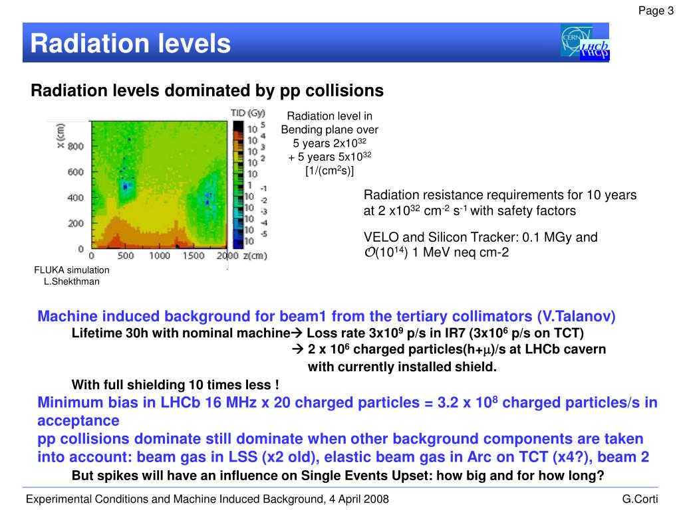681x510 pixels.
Task: Click the TID (Gy) color scale bar
Action: (238, 185)
